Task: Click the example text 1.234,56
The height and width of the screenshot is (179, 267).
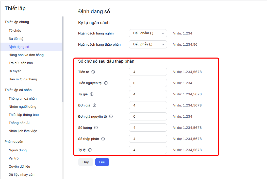Action: 190,45
